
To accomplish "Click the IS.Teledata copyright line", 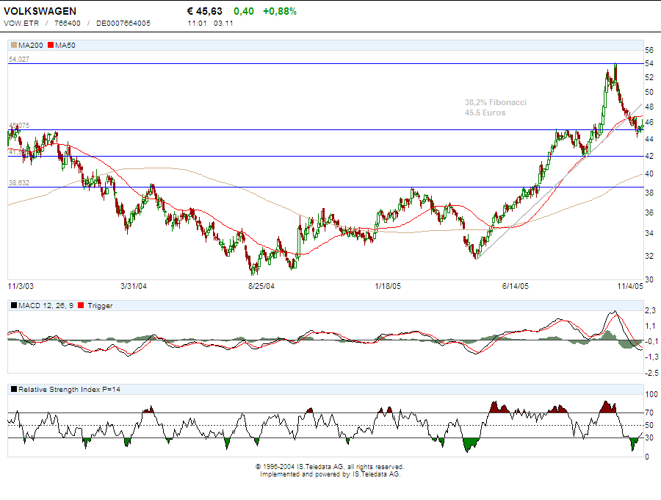I will click(x=330, y=467).
